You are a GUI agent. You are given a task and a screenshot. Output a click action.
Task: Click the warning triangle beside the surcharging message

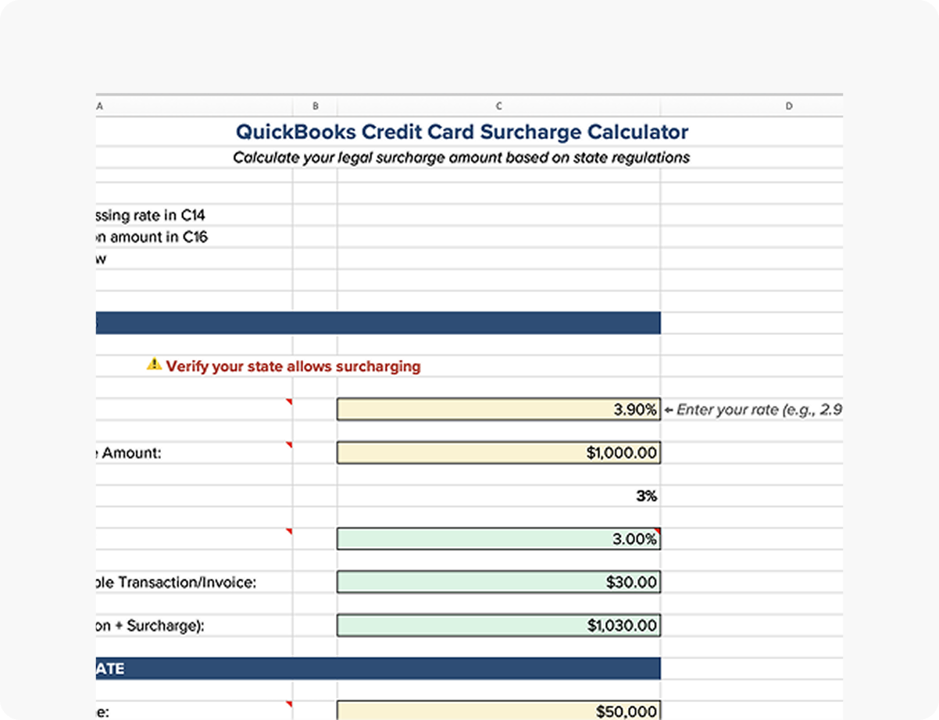click(154, 365)
